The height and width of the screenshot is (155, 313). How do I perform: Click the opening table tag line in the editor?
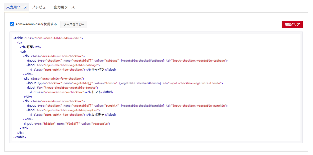48,38
